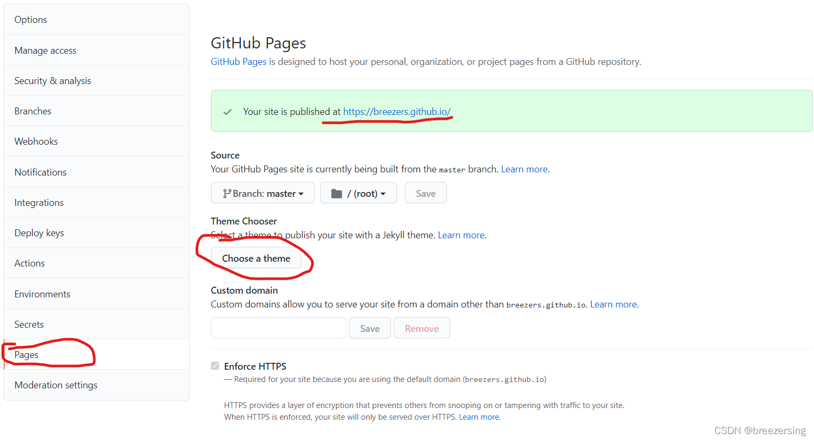Image resolution: width=814 pixels, height=441 pixels.
Task: Click the git branch icon on Branch button
Action: coord(227,194)
